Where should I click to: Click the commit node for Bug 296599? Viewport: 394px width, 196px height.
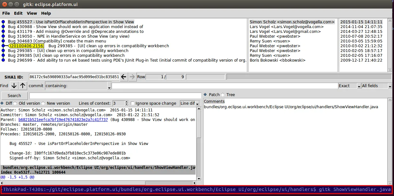[x=3, y=60]
